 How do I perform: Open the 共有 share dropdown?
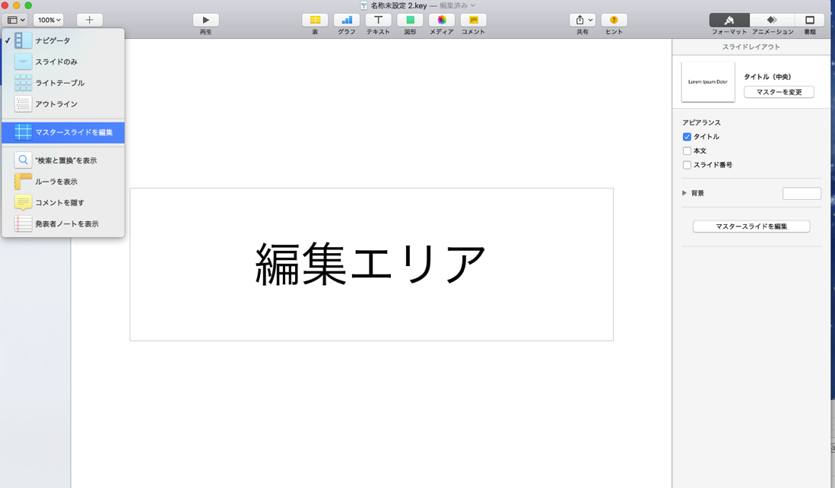coord(583,20)
